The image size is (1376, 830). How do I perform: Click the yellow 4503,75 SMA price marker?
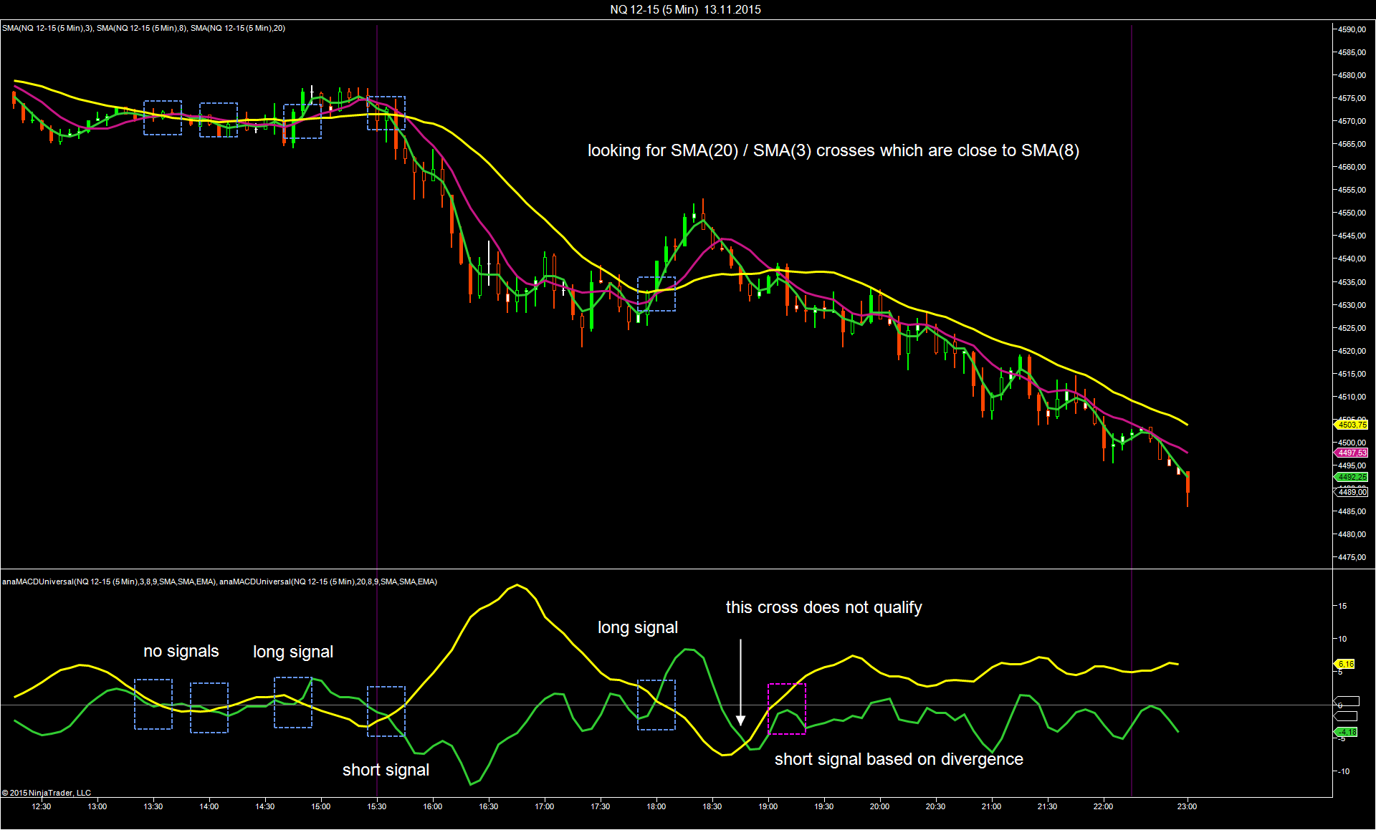click(x=1352, y=425)
